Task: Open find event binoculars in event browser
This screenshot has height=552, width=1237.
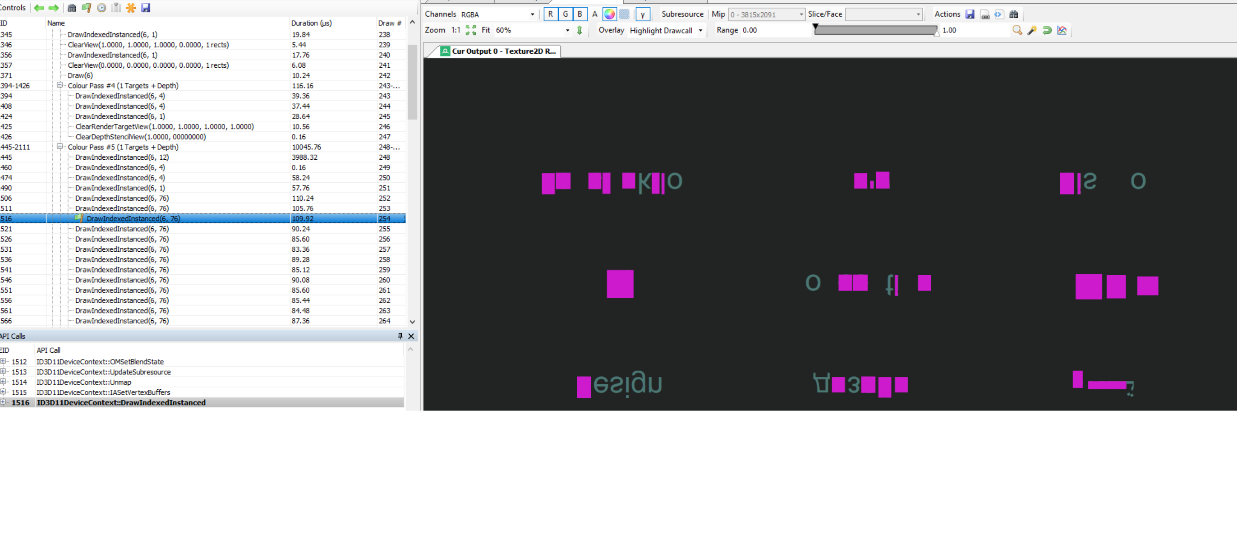Action: [72, 8]
